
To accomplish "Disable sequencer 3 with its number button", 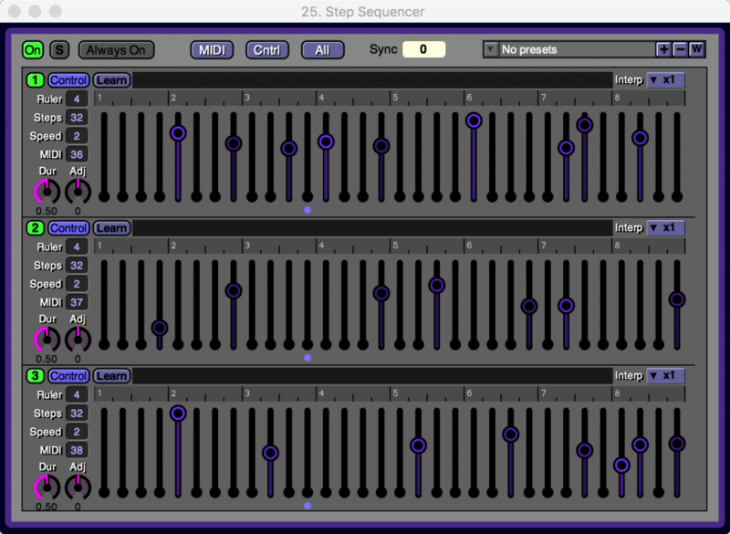I will tap(35, 376).
